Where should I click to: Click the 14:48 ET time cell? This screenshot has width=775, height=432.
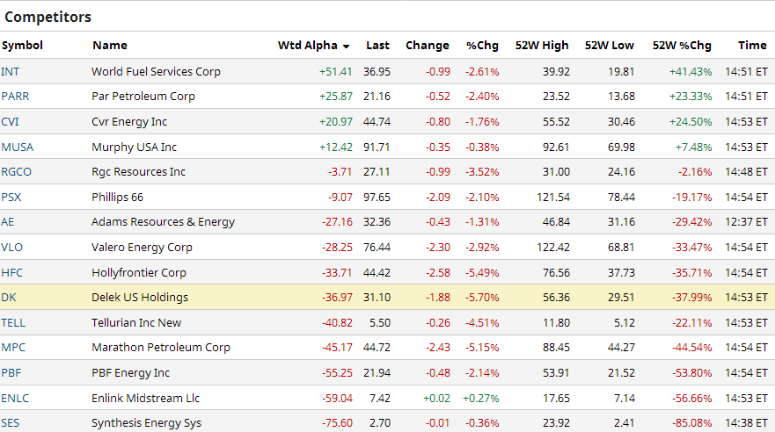(x=746, y=171)
